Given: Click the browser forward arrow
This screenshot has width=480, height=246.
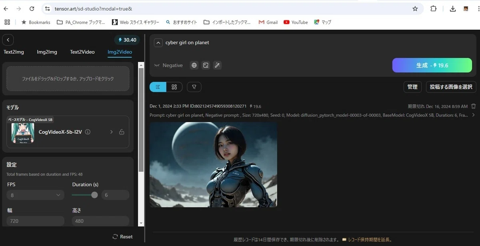Looking at the screenshot, I should [x=19, y=8].
